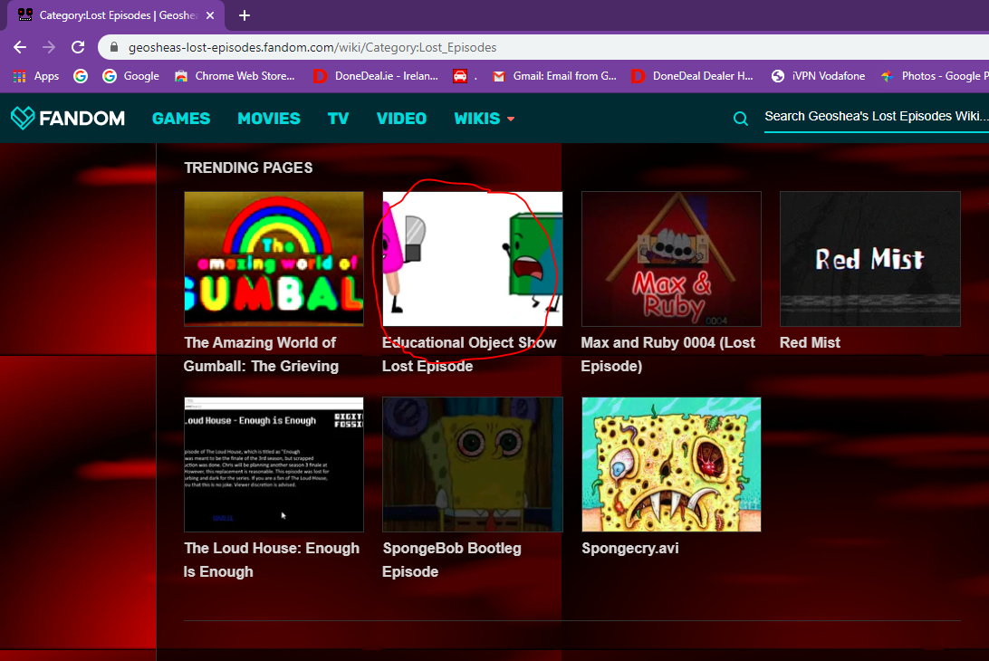
Task: Select the Category:Lost Episodes browser tab
Action: pos(117,15)
